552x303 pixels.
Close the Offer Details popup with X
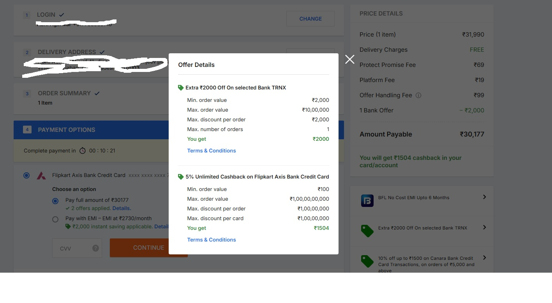point(349,59)
